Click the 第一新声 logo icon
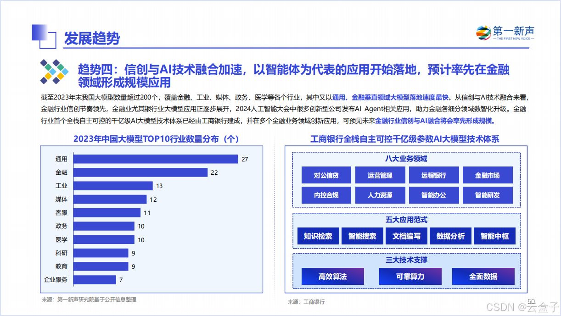Viewport: 561px width, 316px height. click(483, 33)
